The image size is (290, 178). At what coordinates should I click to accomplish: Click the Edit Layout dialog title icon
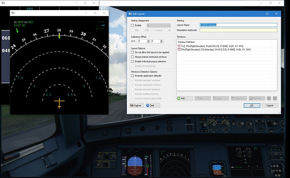tap(130, 14)
